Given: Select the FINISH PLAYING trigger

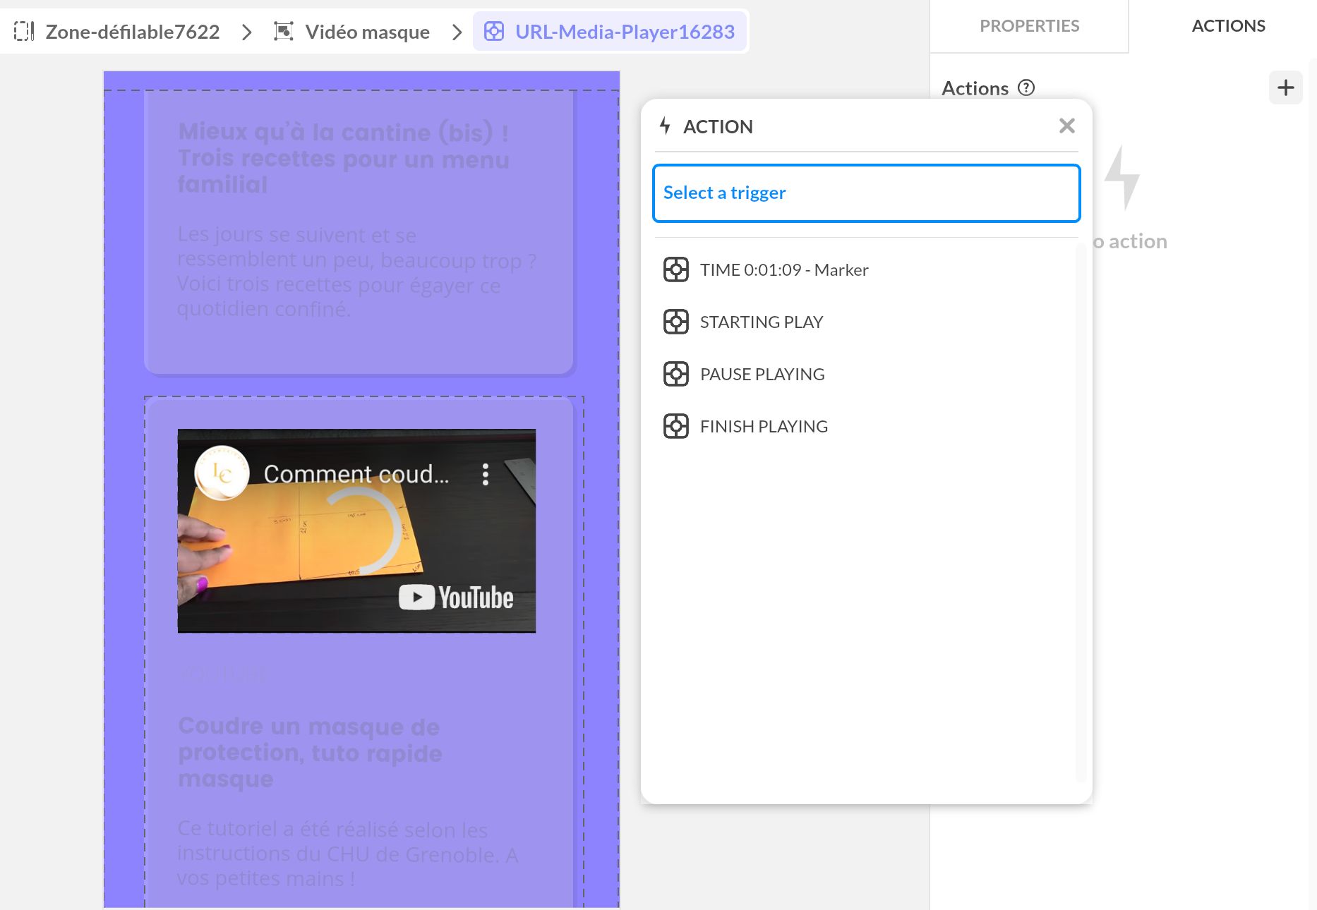Looking at the screenshot, I should 764,426.
